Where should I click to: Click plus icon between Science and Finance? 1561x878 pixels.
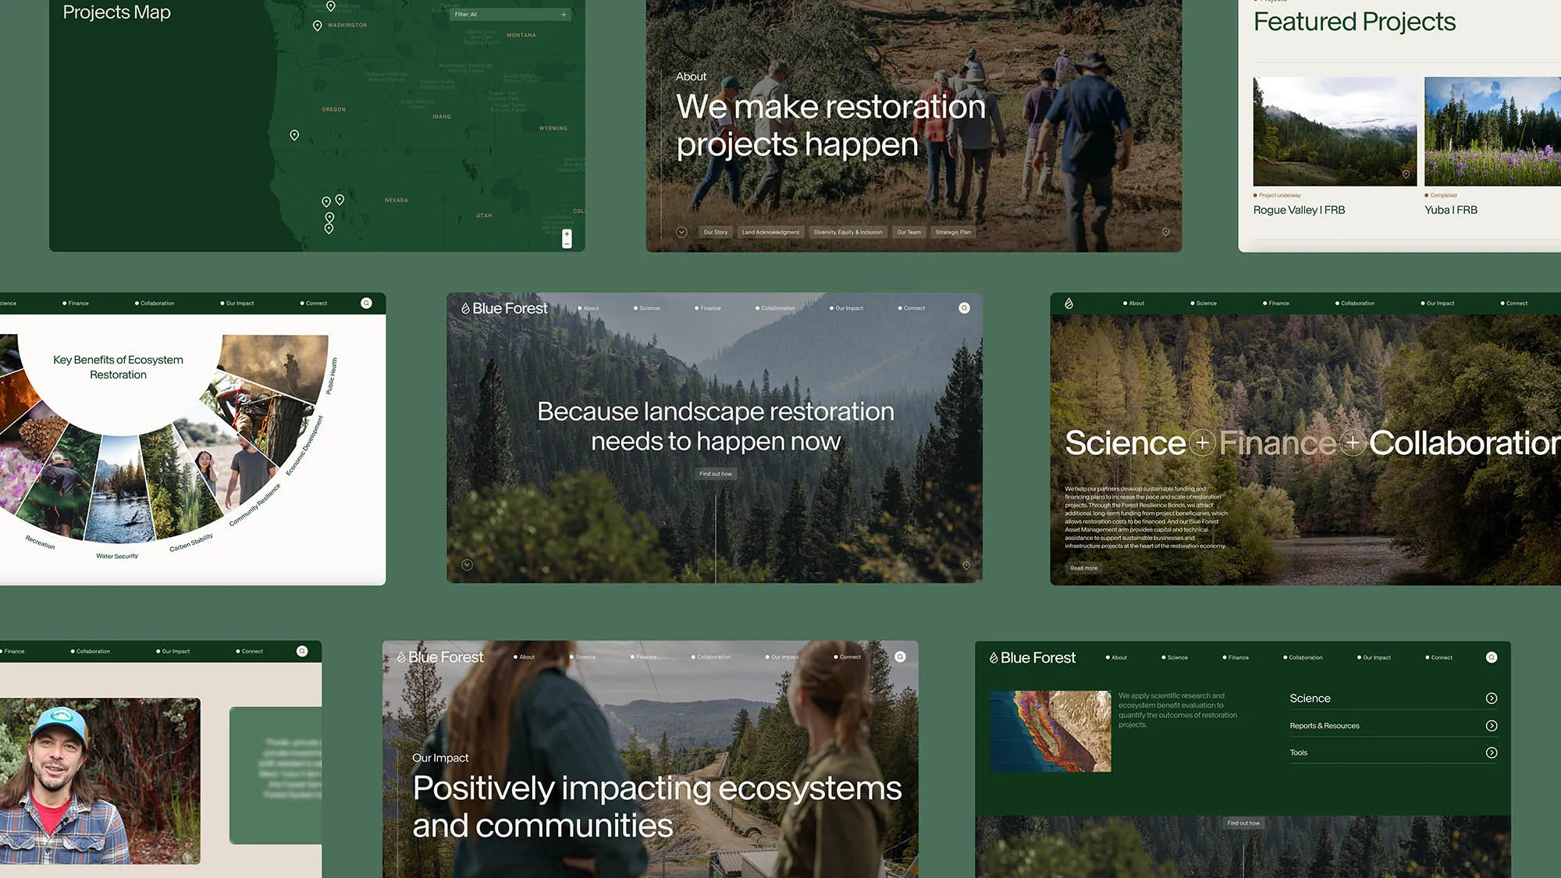tap(1202, 443)
